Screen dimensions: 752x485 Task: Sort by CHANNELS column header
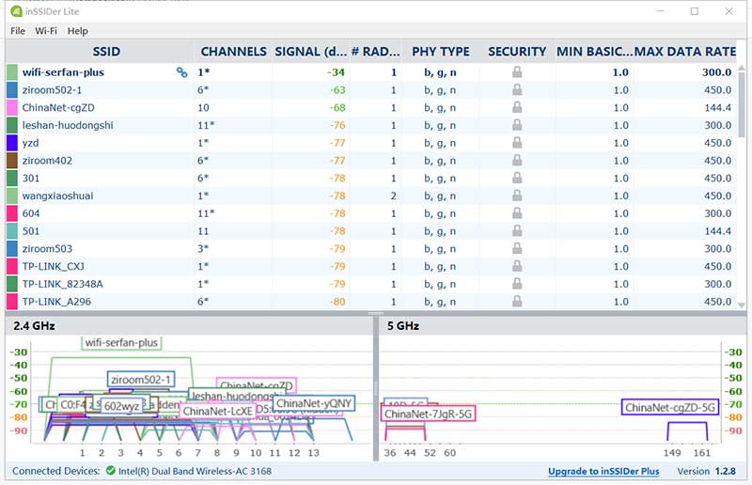(x=233, y=52)
